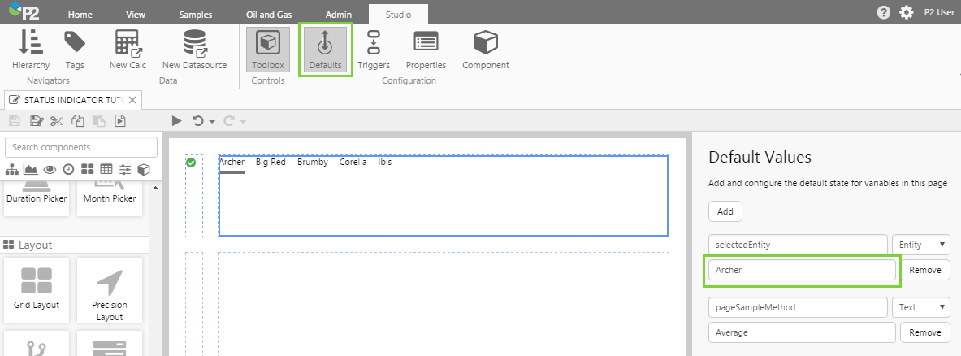Filter toolbox by eye display icon
The width and height of the screenshot is (961, 356).
tap(50, 169)
